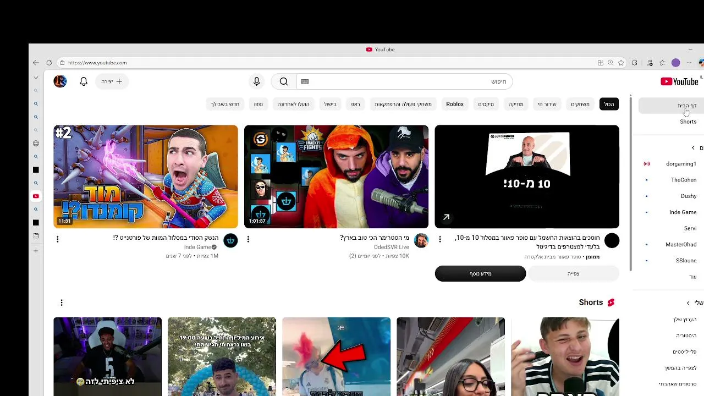Select the 'שידור חי' filter chip

pos(547,104)
